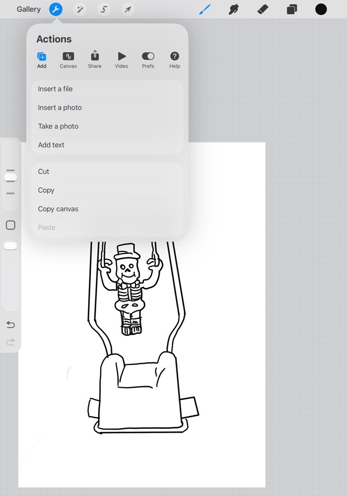Viewport: 347px width, 496px height.
Task: Open the black color swatch
Action: tap(321, 10)
